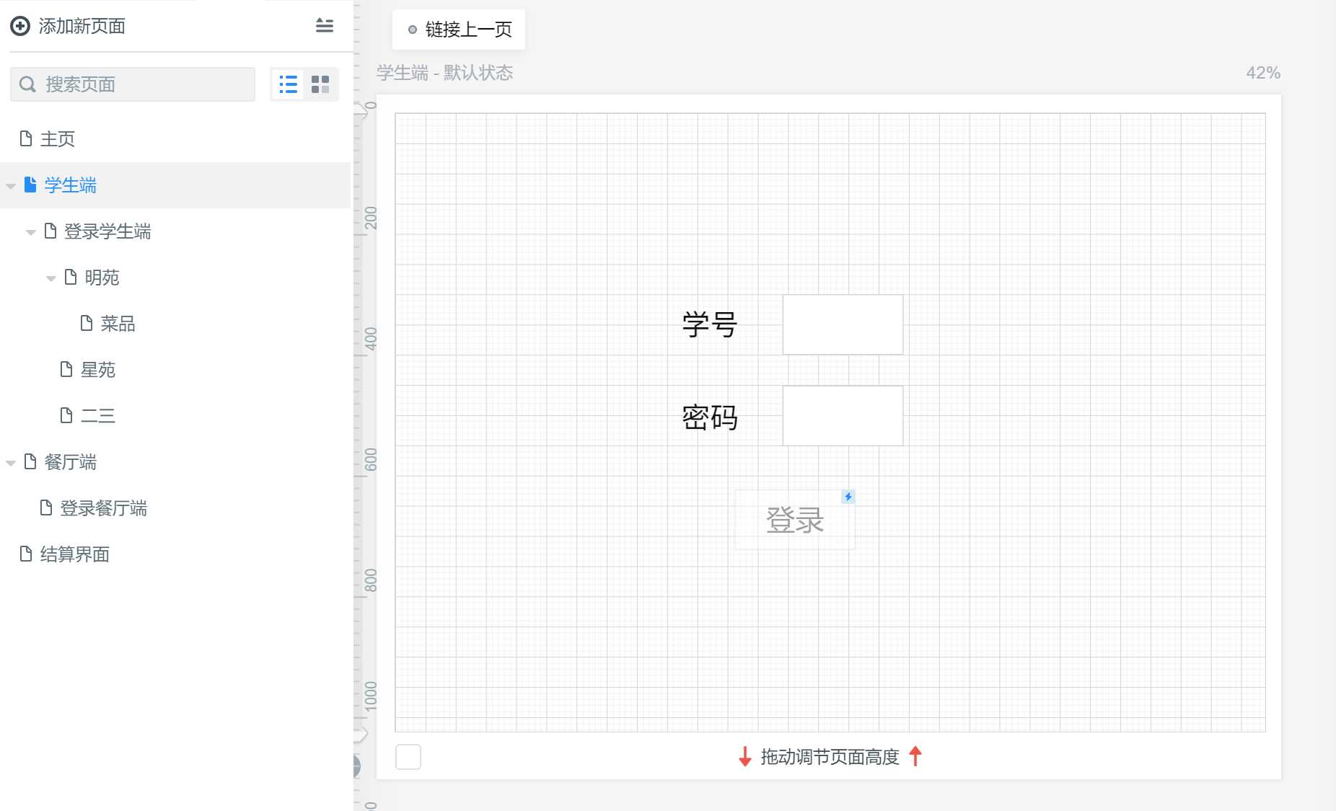This screenshot has height=811, width=1336.
Task: Click the lightning interaction badge on 登录
Action: tap(848, 497)
